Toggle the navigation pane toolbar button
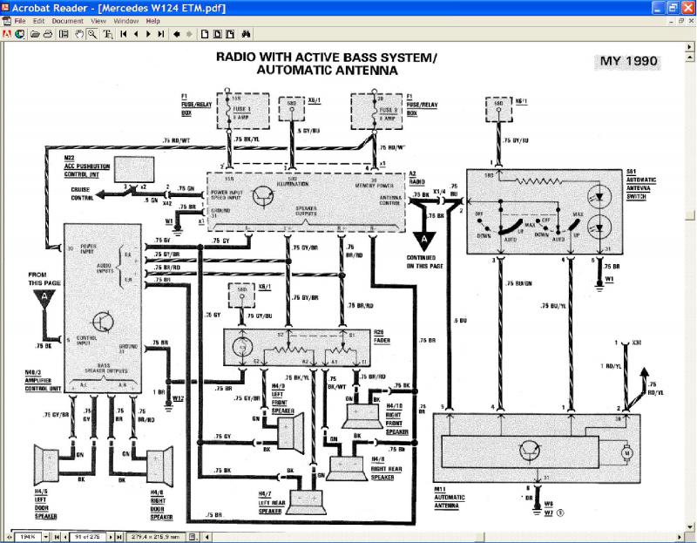Viewport: 697px width, 543px height. click(64, 34)
